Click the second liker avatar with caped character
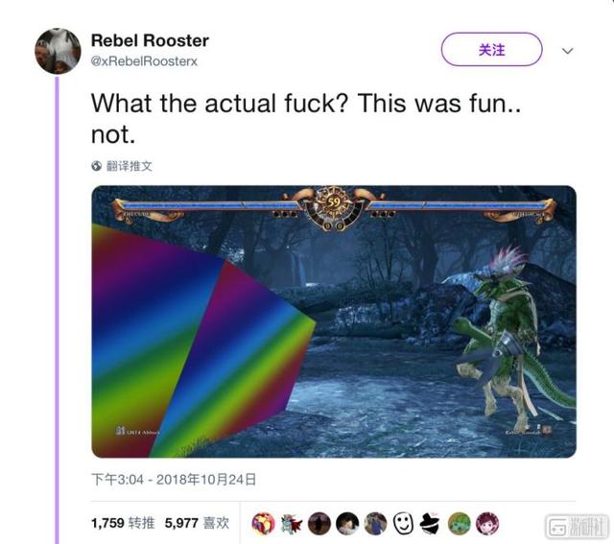 point(292,524)
